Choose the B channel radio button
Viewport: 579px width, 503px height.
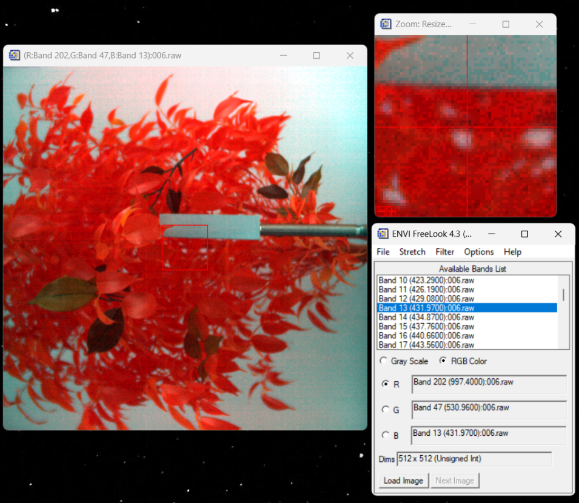386,435
